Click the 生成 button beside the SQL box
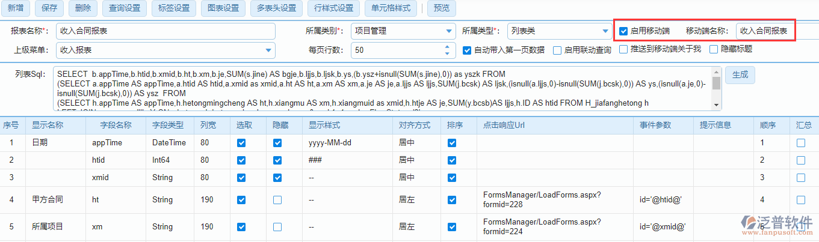 pos(740,75)
